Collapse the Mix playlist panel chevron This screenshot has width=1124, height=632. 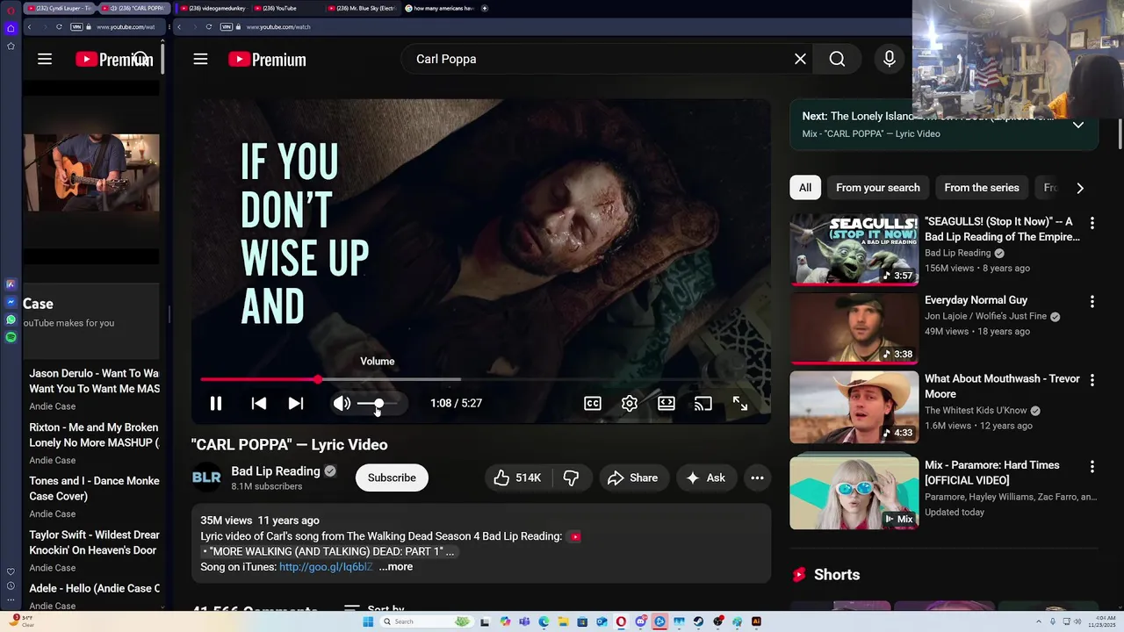1078,125
